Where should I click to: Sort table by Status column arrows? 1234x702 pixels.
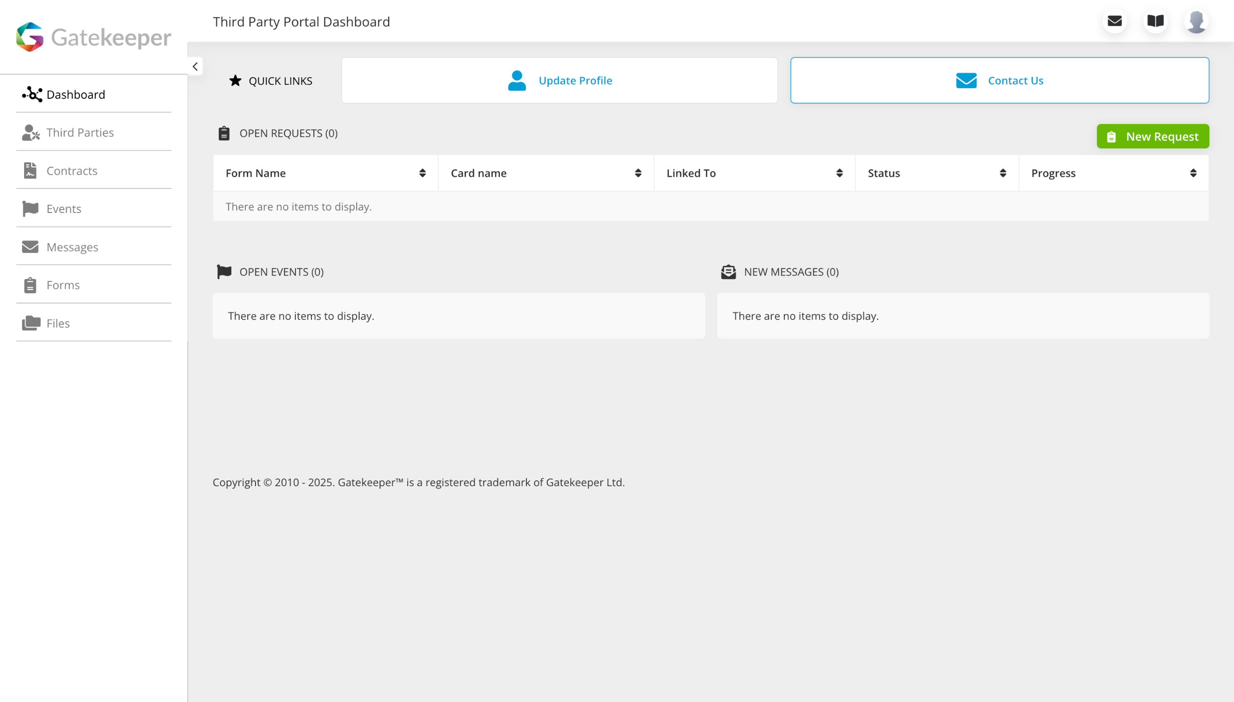1003,173
